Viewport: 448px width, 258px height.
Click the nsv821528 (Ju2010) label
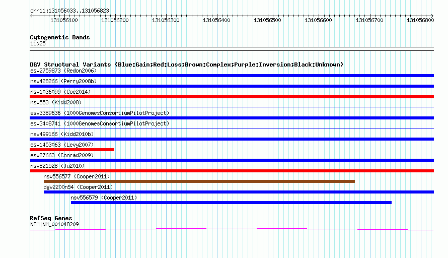click(x=57, y=166)
